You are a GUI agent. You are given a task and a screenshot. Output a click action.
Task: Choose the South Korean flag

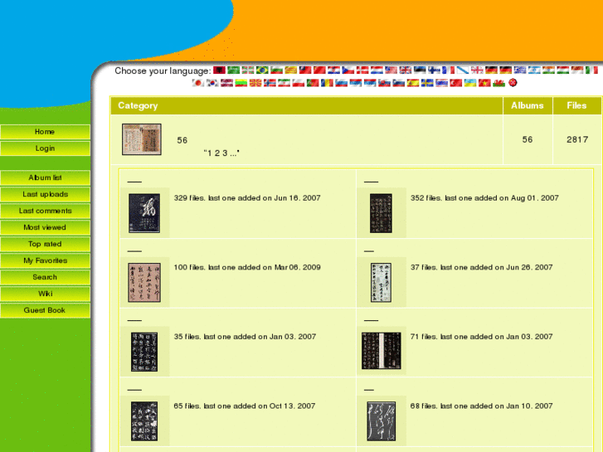point(212,83)
